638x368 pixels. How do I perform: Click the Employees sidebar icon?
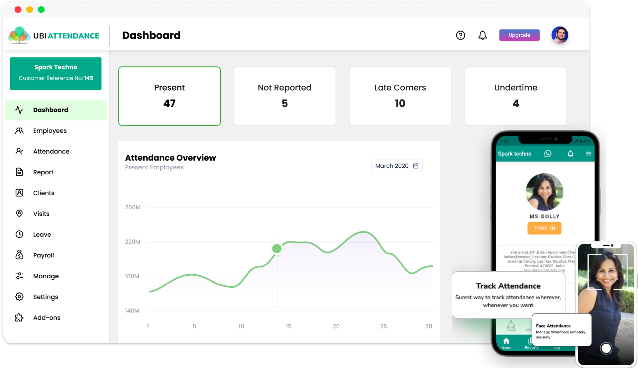(x=19, y=131)
